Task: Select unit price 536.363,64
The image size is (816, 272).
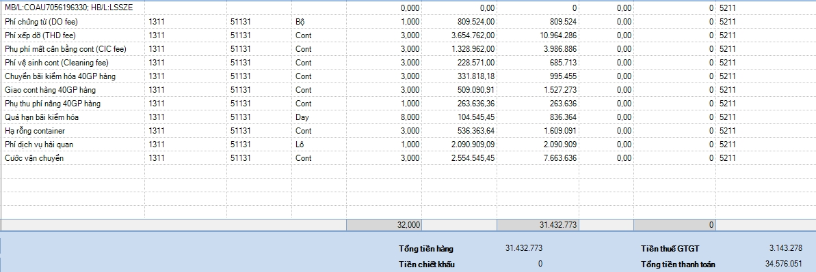Action: click(459, 131)
